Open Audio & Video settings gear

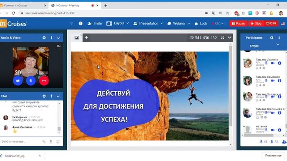coord(44,38)
